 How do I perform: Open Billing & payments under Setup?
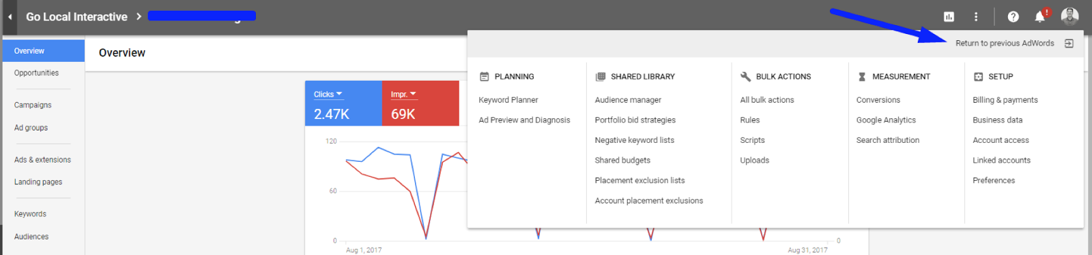pos(1005,100)
